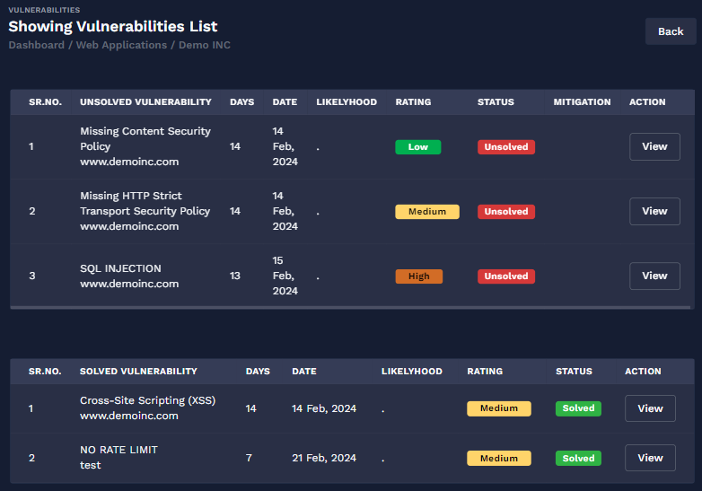Screen dimensions: 702x491
Task: Open the Dashboard breadcrumb link
Action: [36, 45]
